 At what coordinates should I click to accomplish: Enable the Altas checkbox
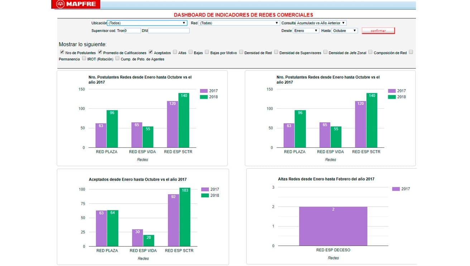[174, 52]
